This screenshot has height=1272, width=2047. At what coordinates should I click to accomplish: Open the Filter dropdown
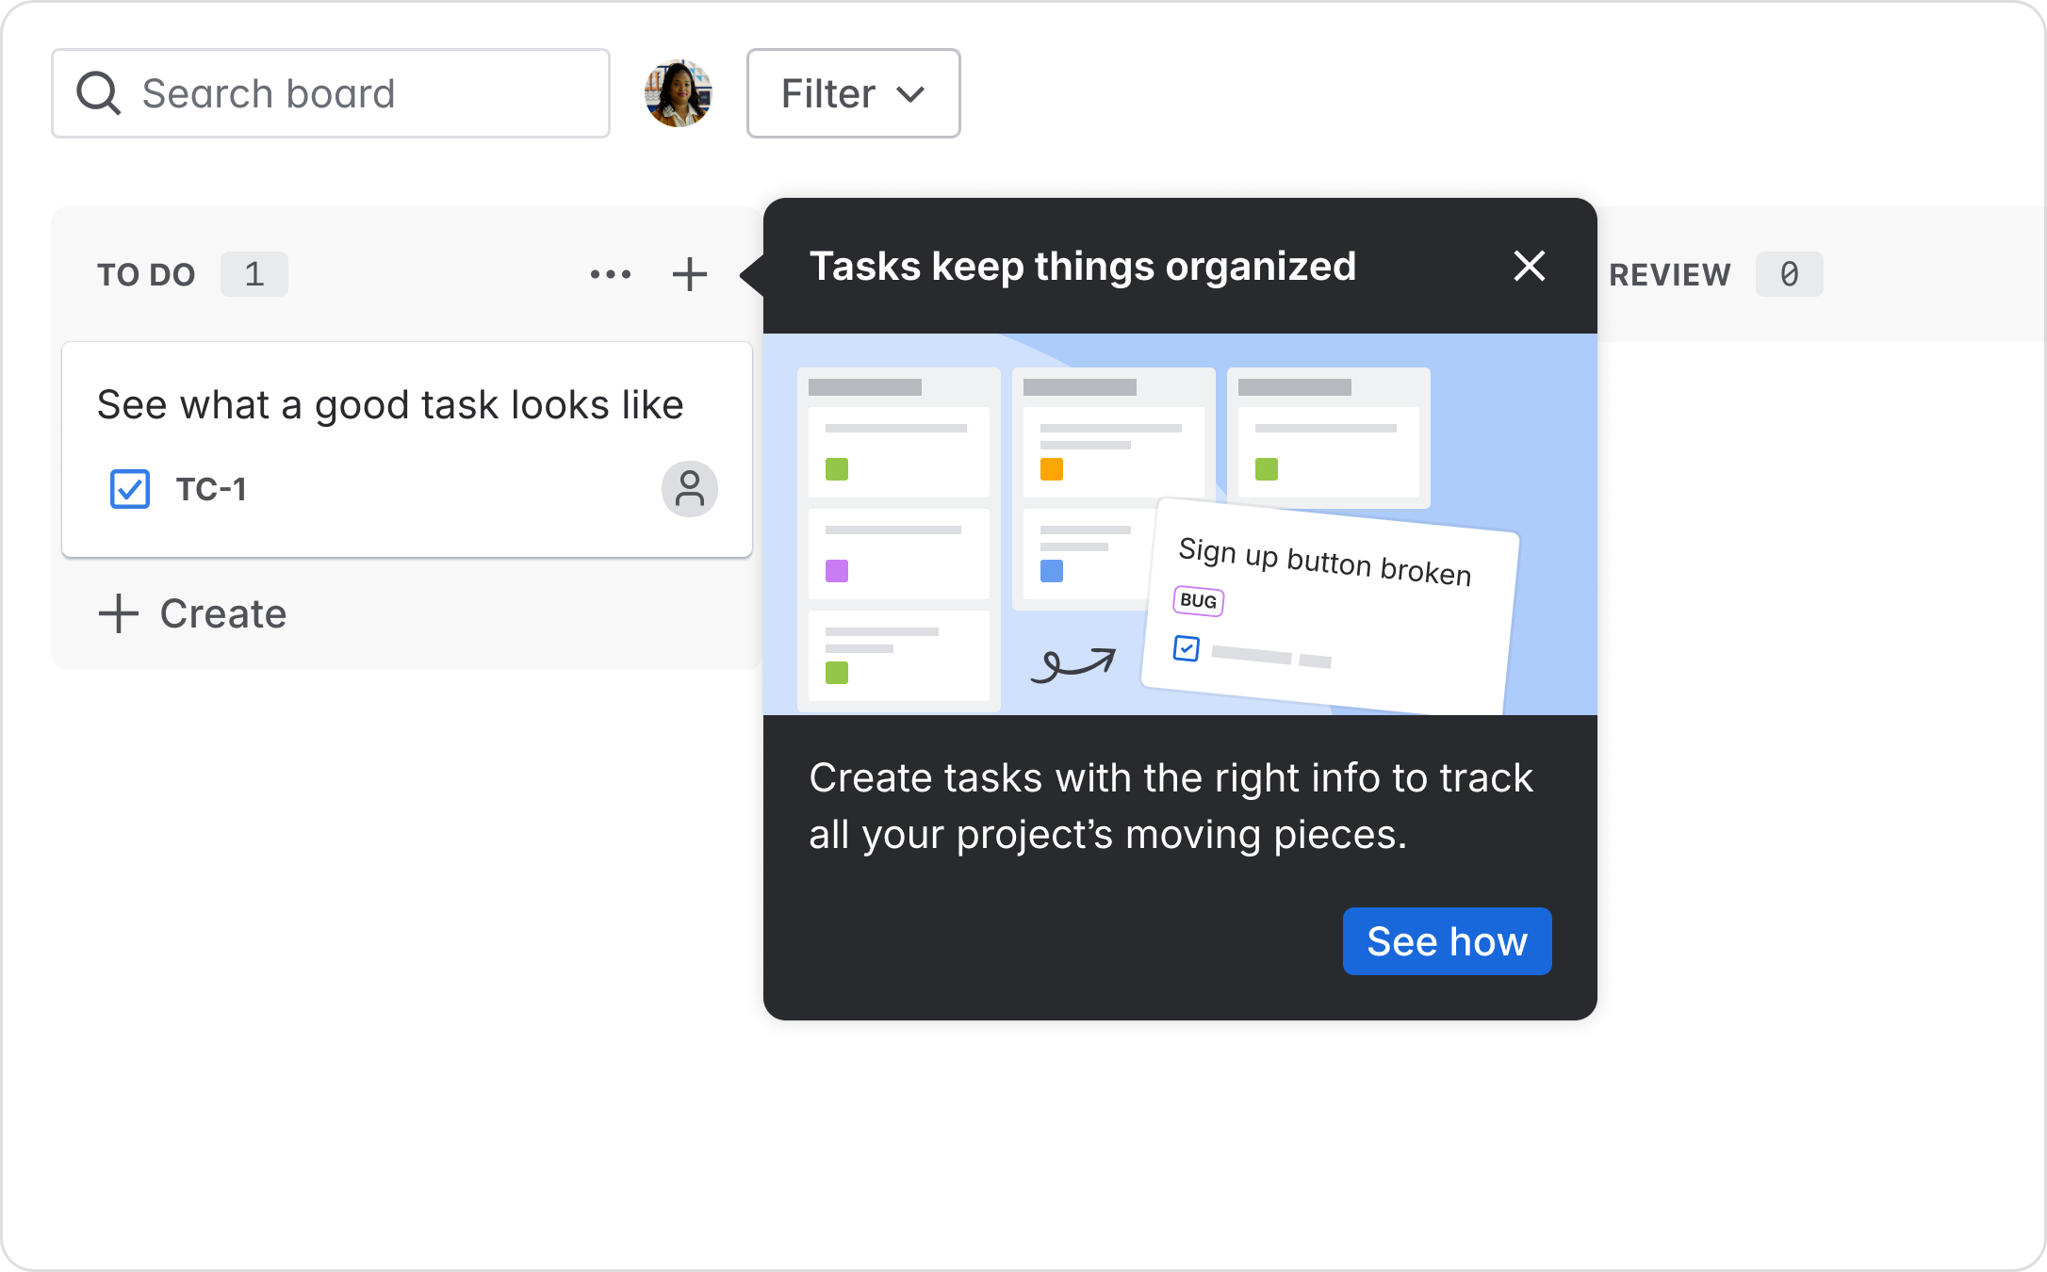(853, 93)
